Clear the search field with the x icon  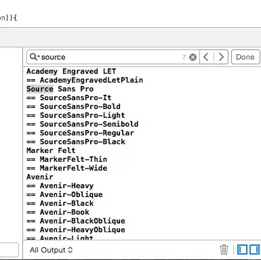click(x=193, y=58)
